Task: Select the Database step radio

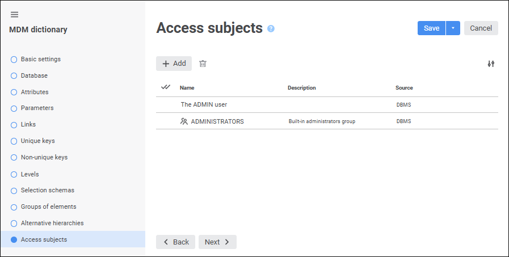Action: click(x=14, y=75)
